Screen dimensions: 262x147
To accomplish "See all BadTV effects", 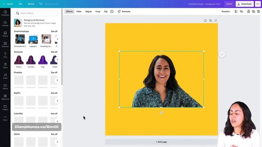I will tap(54, 93).
